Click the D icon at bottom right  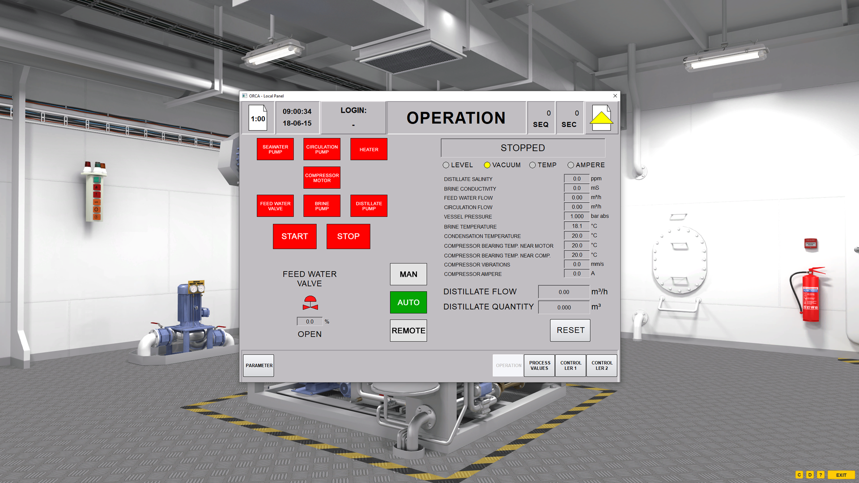click(810, 475)
